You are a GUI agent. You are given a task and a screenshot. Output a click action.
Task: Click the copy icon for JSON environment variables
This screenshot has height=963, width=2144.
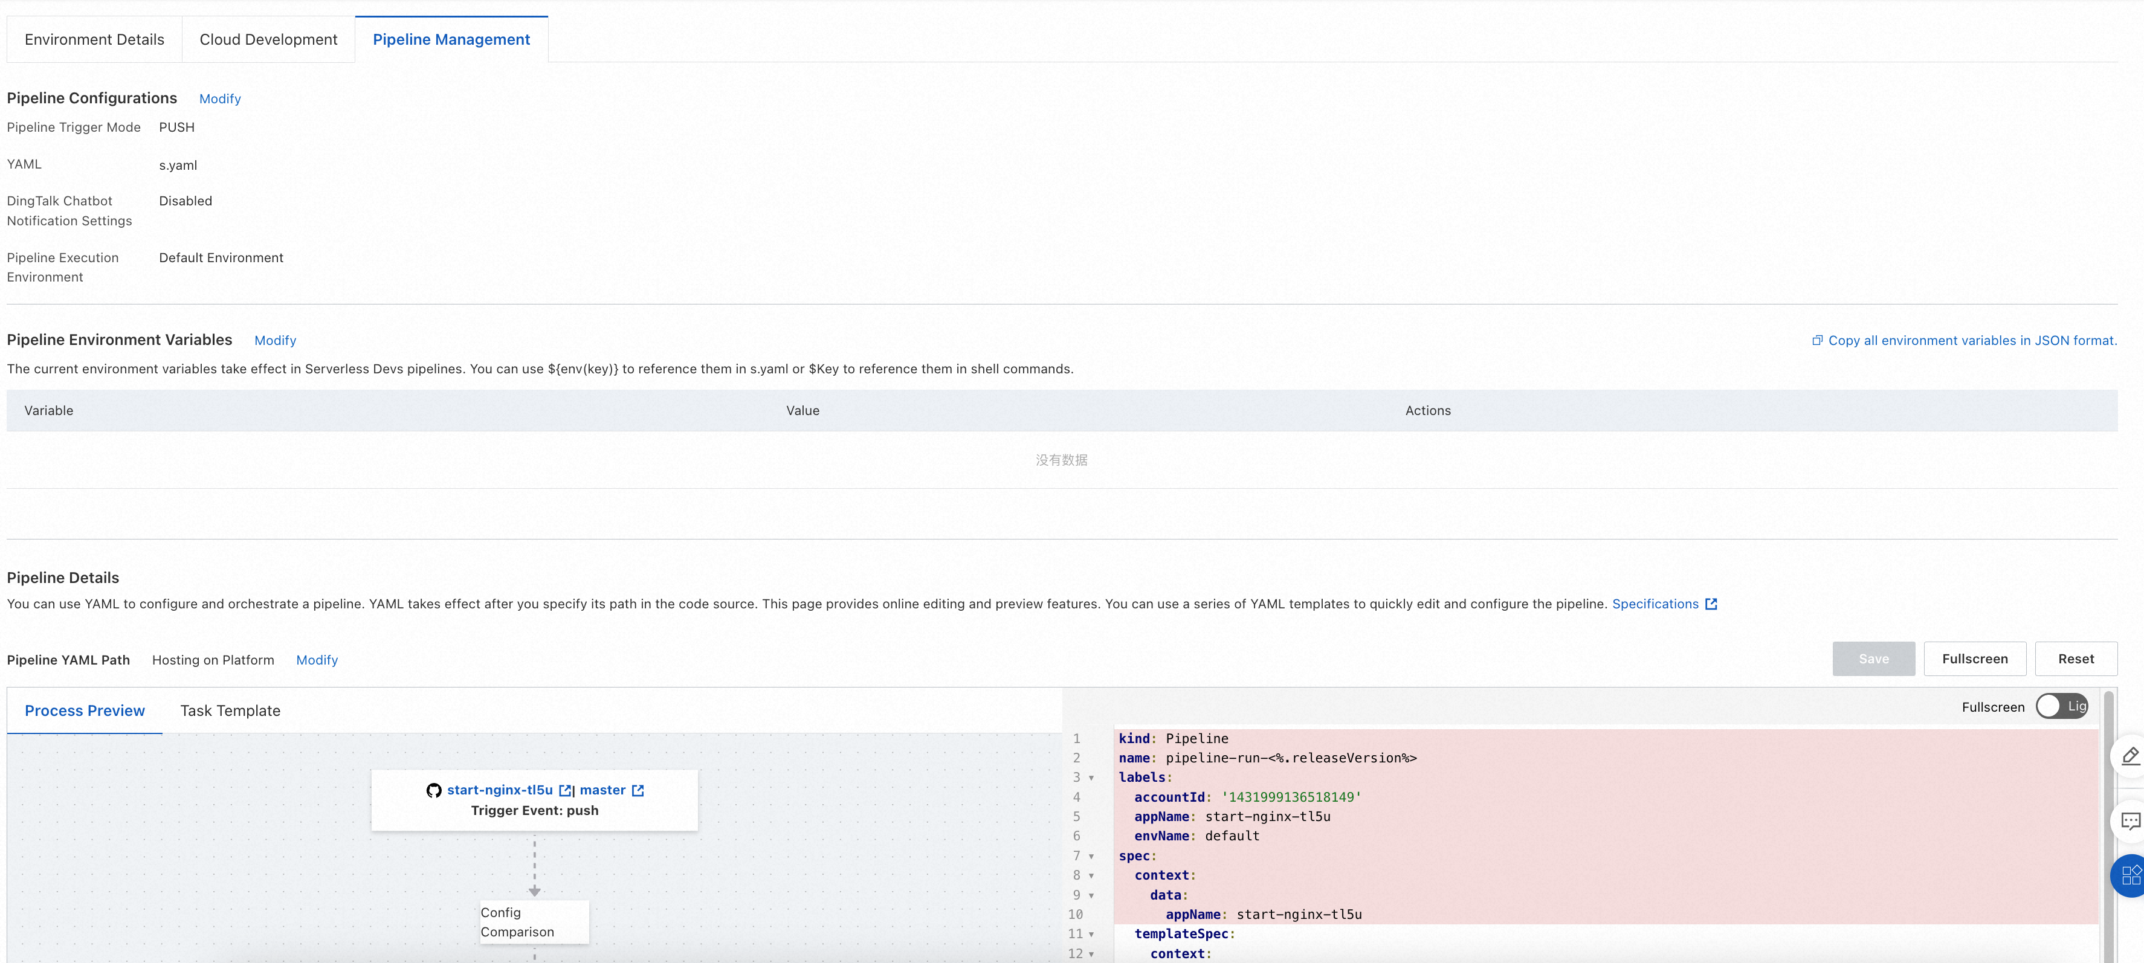coord(1817,340)
